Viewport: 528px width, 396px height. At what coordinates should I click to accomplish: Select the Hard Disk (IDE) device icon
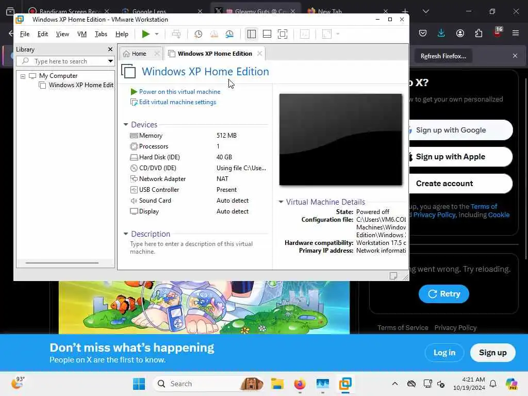tap(134, 157)
